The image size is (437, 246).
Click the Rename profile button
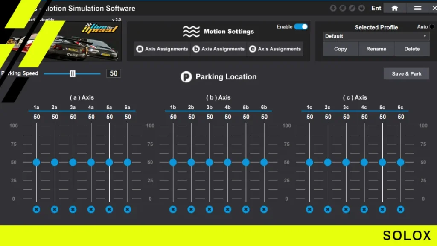click(376, 49)
